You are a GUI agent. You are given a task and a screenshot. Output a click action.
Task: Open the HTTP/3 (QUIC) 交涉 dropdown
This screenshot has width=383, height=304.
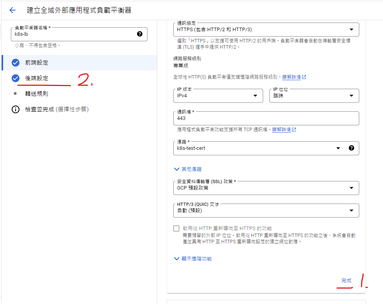pyautogui.click(x=266, y=211)
